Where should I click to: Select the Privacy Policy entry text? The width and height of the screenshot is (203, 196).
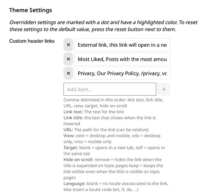[x=122, y=73]
